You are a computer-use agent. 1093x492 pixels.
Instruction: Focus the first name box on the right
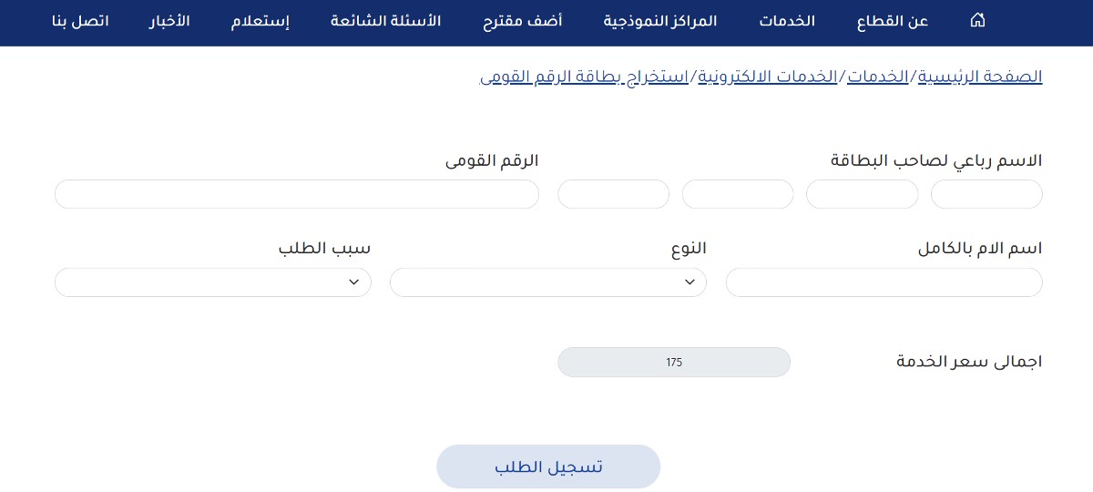coord(986,194)
